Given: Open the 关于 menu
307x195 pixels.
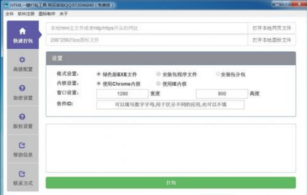Looking at the screenshot, I should 64,14.
